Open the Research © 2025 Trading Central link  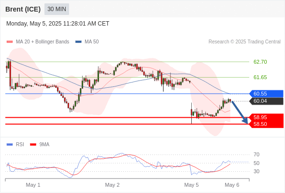pyautogui.click(x=244, y=42)
